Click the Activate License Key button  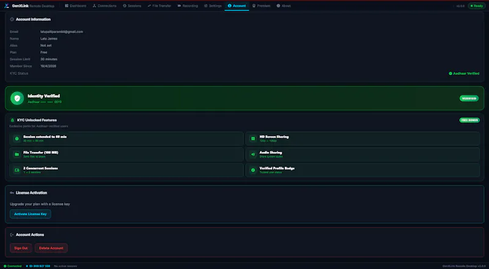[30, 214]
